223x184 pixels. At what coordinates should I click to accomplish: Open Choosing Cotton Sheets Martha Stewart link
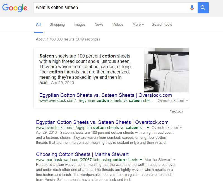[x=82, y=154]
